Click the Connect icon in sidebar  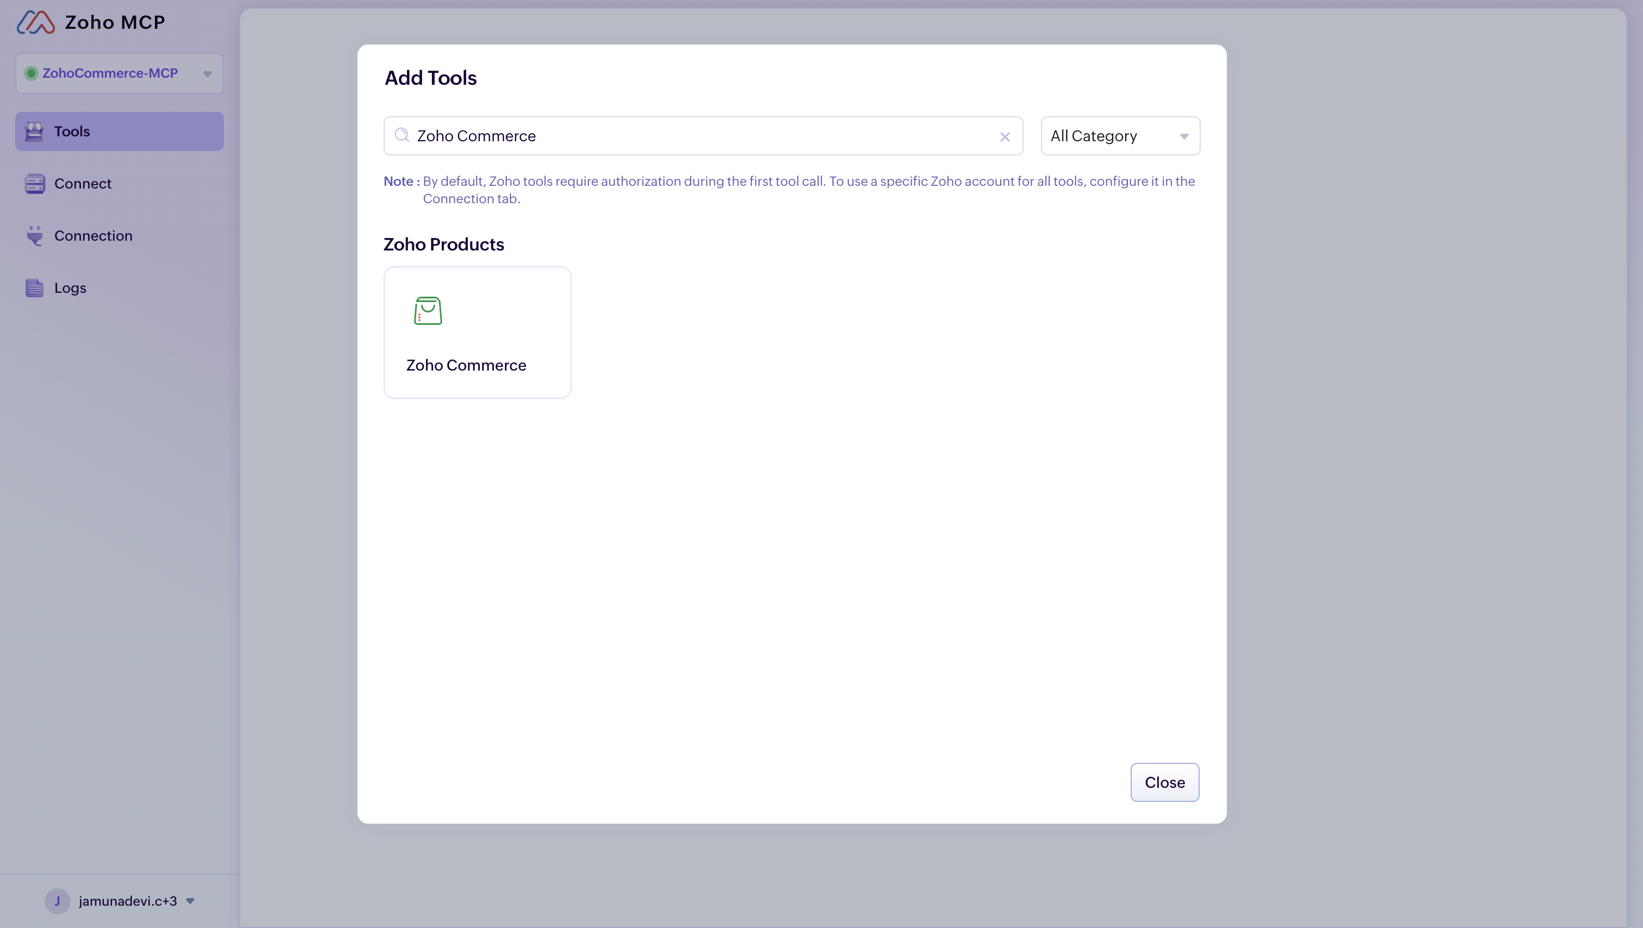click(34, 183)
